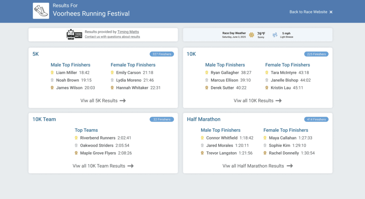Open the Timing Matts provider link
This screenshot has width=365, height=199.
point(128,32)
